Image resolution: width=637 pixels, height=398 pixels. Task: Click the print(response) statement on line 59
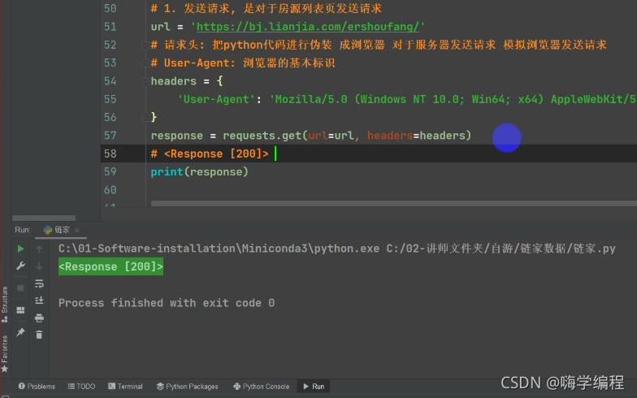pos(200,172)
